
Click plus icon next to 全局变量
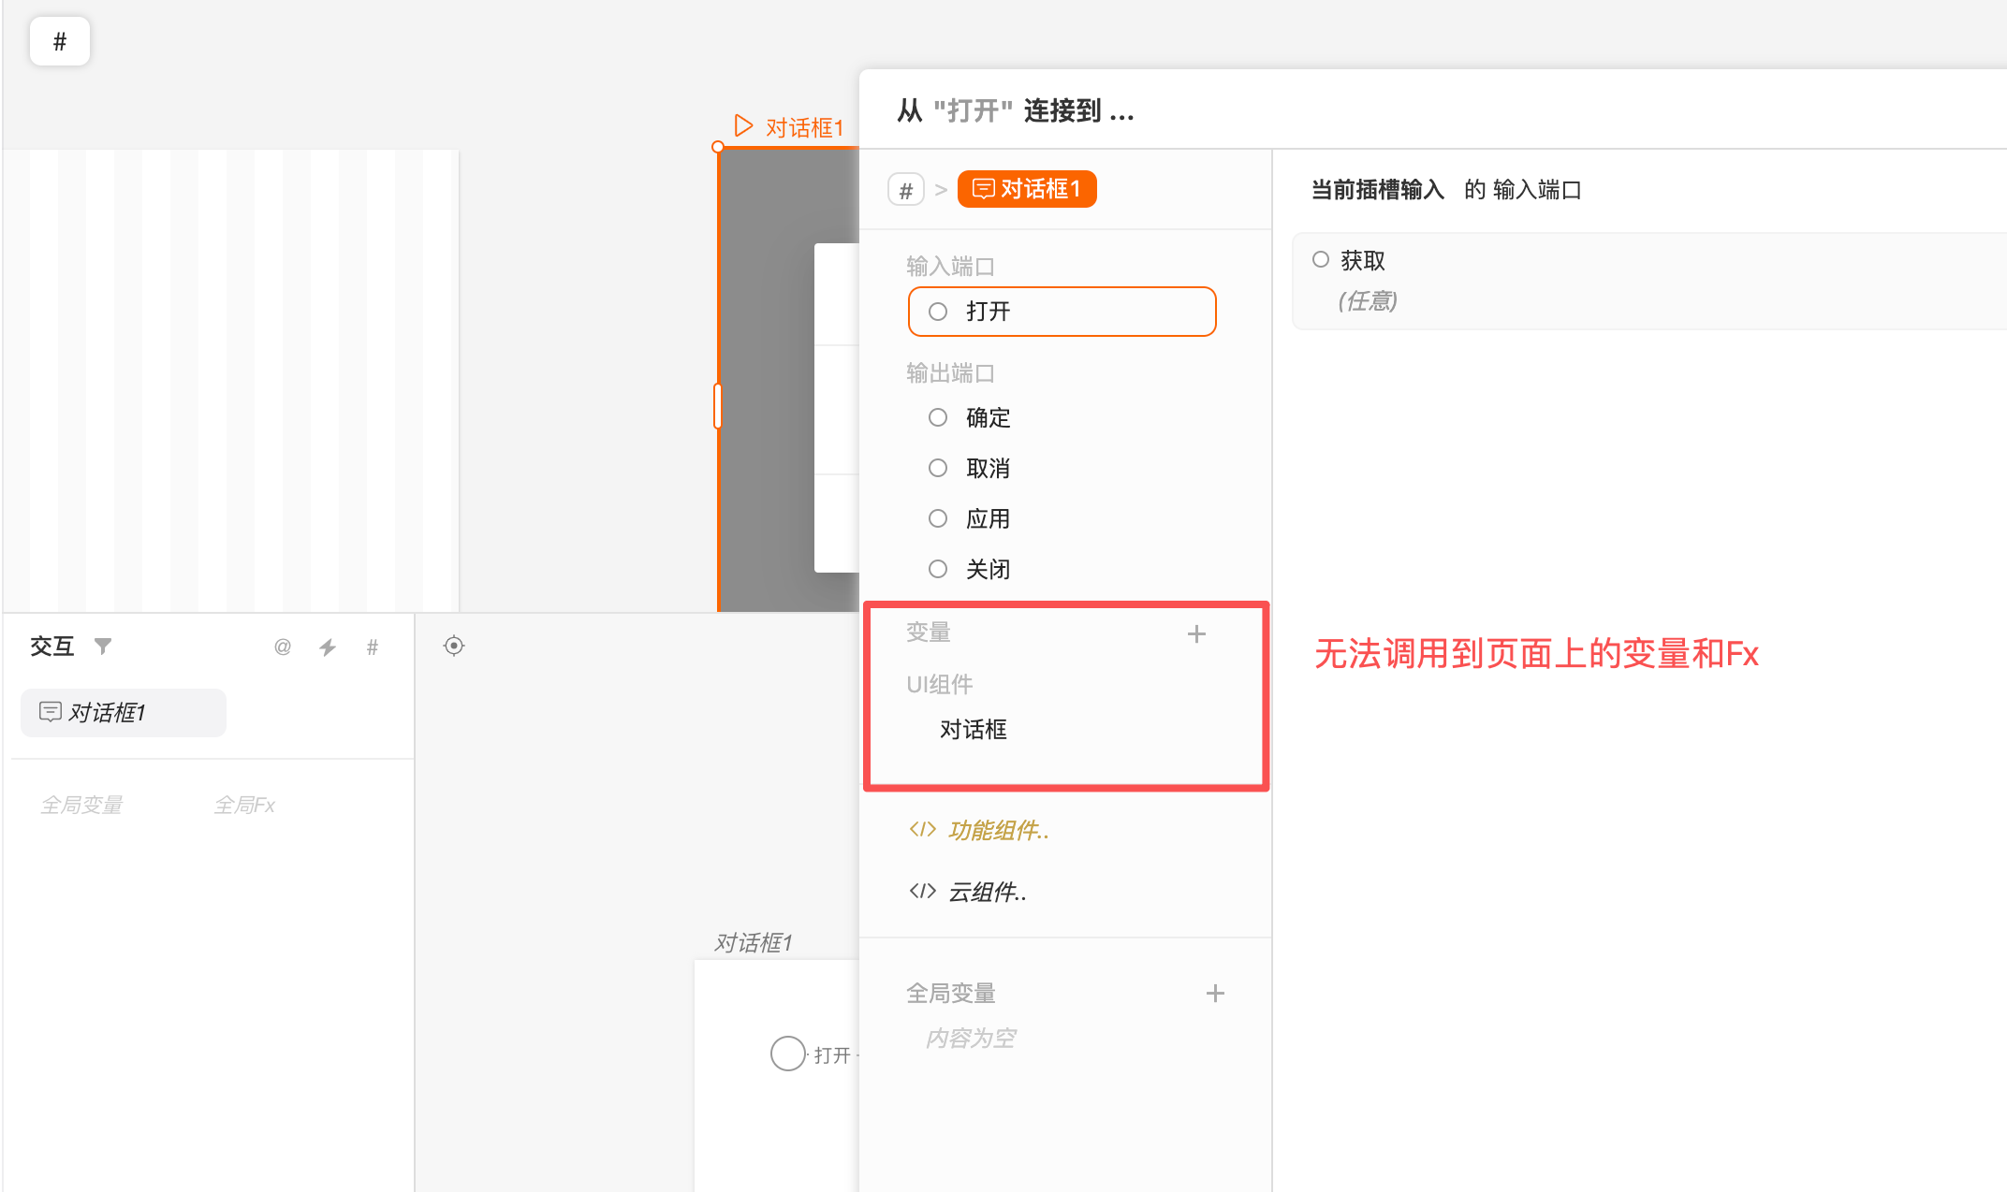click(x=1215, y=994)
